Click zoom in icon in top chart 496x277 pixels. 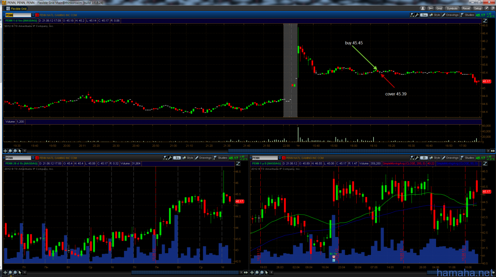pos(10,151)
